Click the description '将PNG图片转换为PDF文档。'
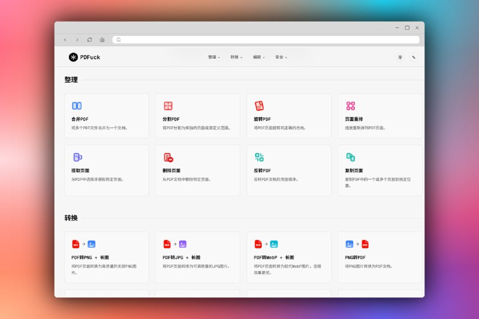 [369, 266]
